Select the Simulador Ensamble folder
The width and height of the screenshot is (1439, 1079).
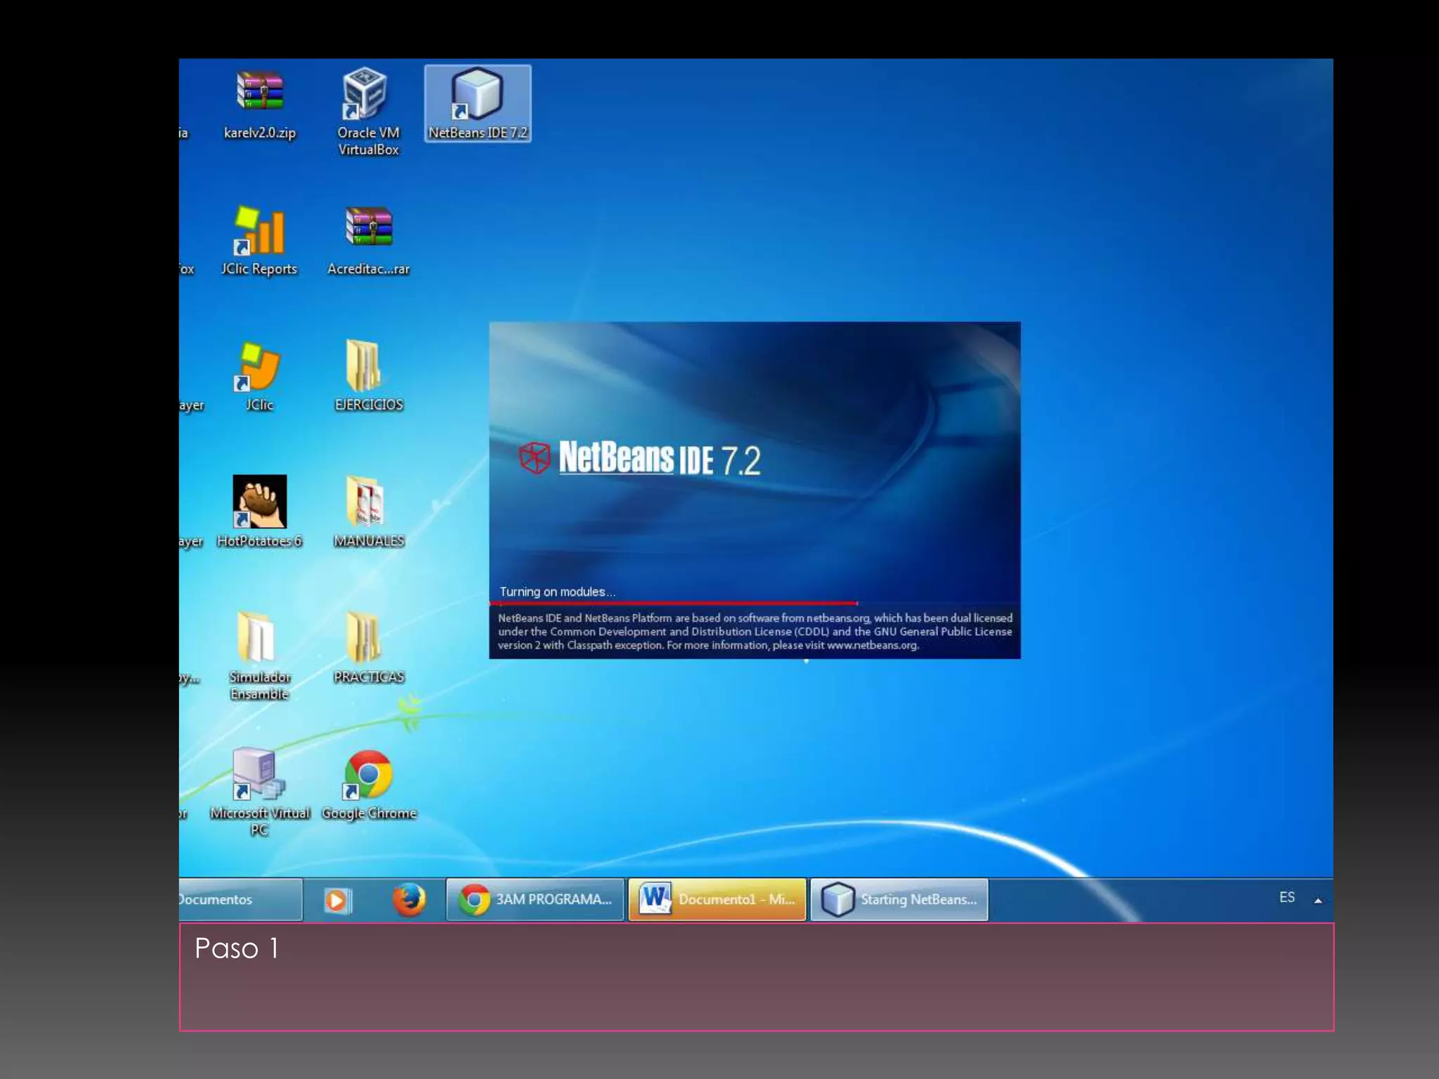(x=256, y=637)
